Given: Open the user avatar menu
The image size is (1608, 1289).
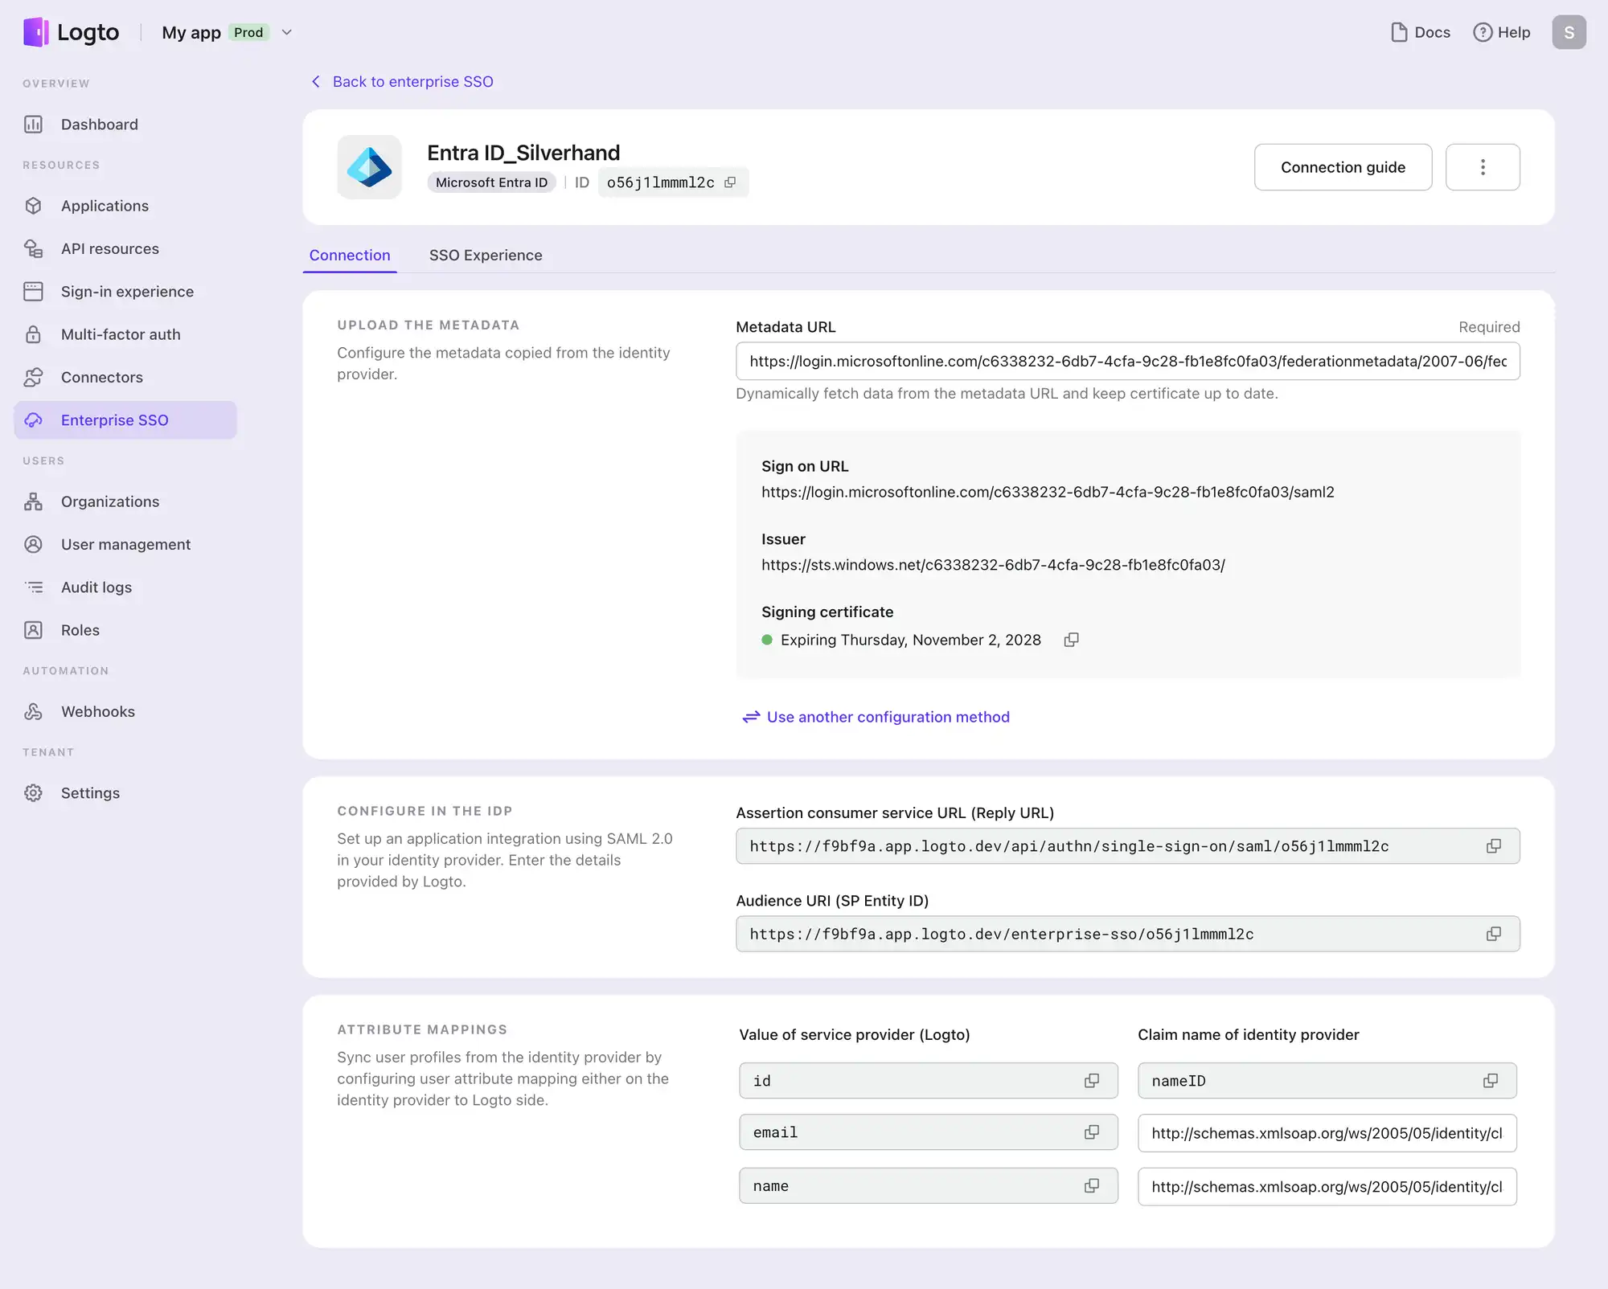Looking at the screenshot, I should pyautogui.click(x=1568, y=32).
